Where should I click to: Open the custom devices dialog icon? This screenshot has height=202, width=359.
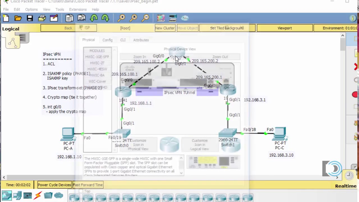coord(173,18)
